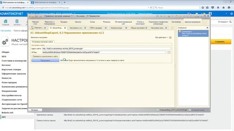Click the AdvantShop search magnifier icon
The image size is (234, 131).
point(231,22)
